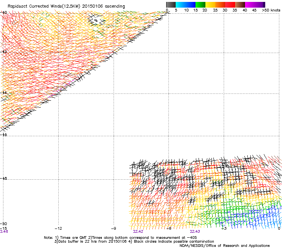Click the longitude label -9
Screen dimensions: 282x248
114,229
